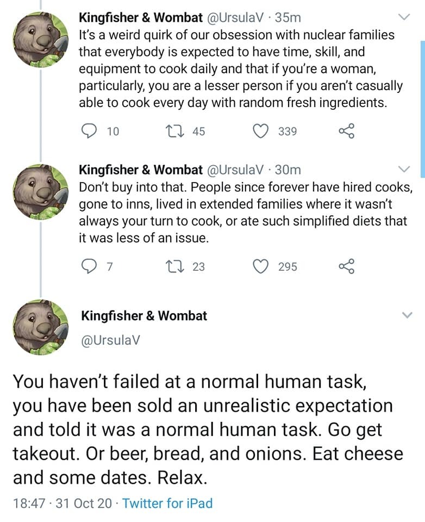Share the 'Don't buy into that' tweet
The height and width of the screenshot is (522, 425).
(x=346, y=266)
